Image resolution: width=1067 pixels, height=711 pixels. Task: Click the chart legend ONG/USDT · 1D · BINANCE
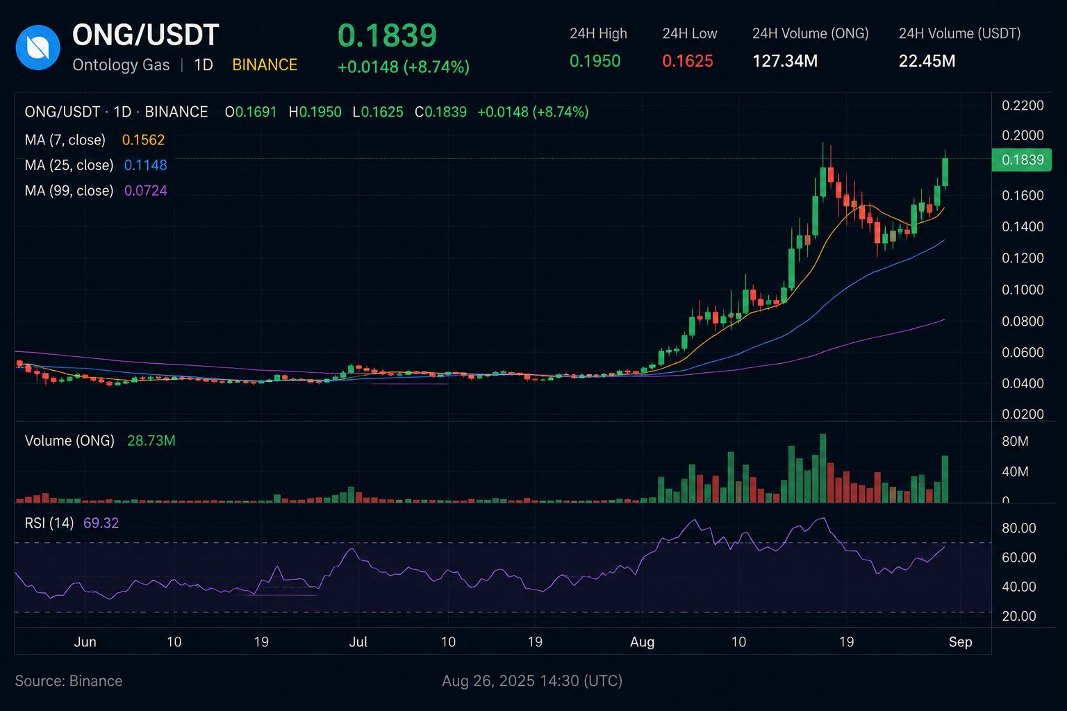pyautogui.click(x=116, y=112)
